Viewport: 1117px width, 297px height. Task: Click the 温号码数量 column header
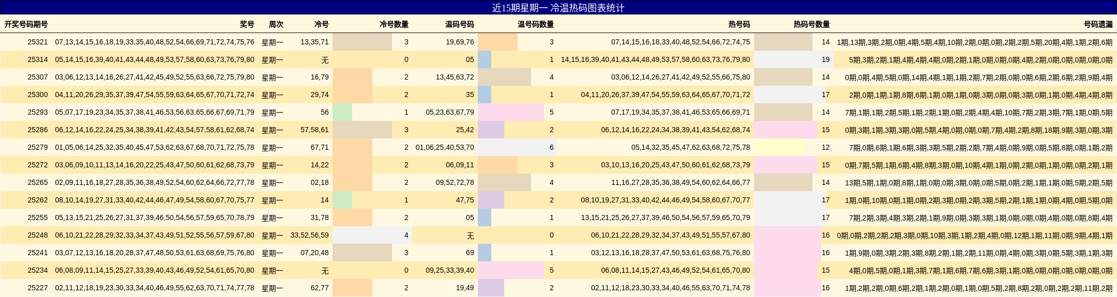(x=536, y=24)
